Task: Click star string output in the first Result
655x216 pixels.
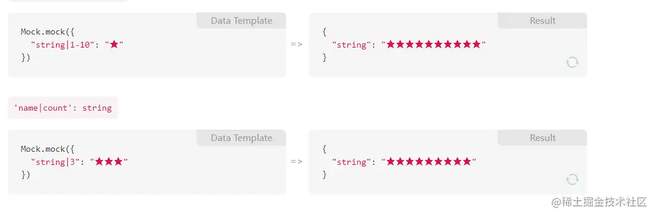Action: coord(434,45)
